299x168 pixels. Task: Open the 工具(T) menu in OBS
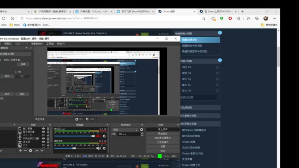pos(50,44)
